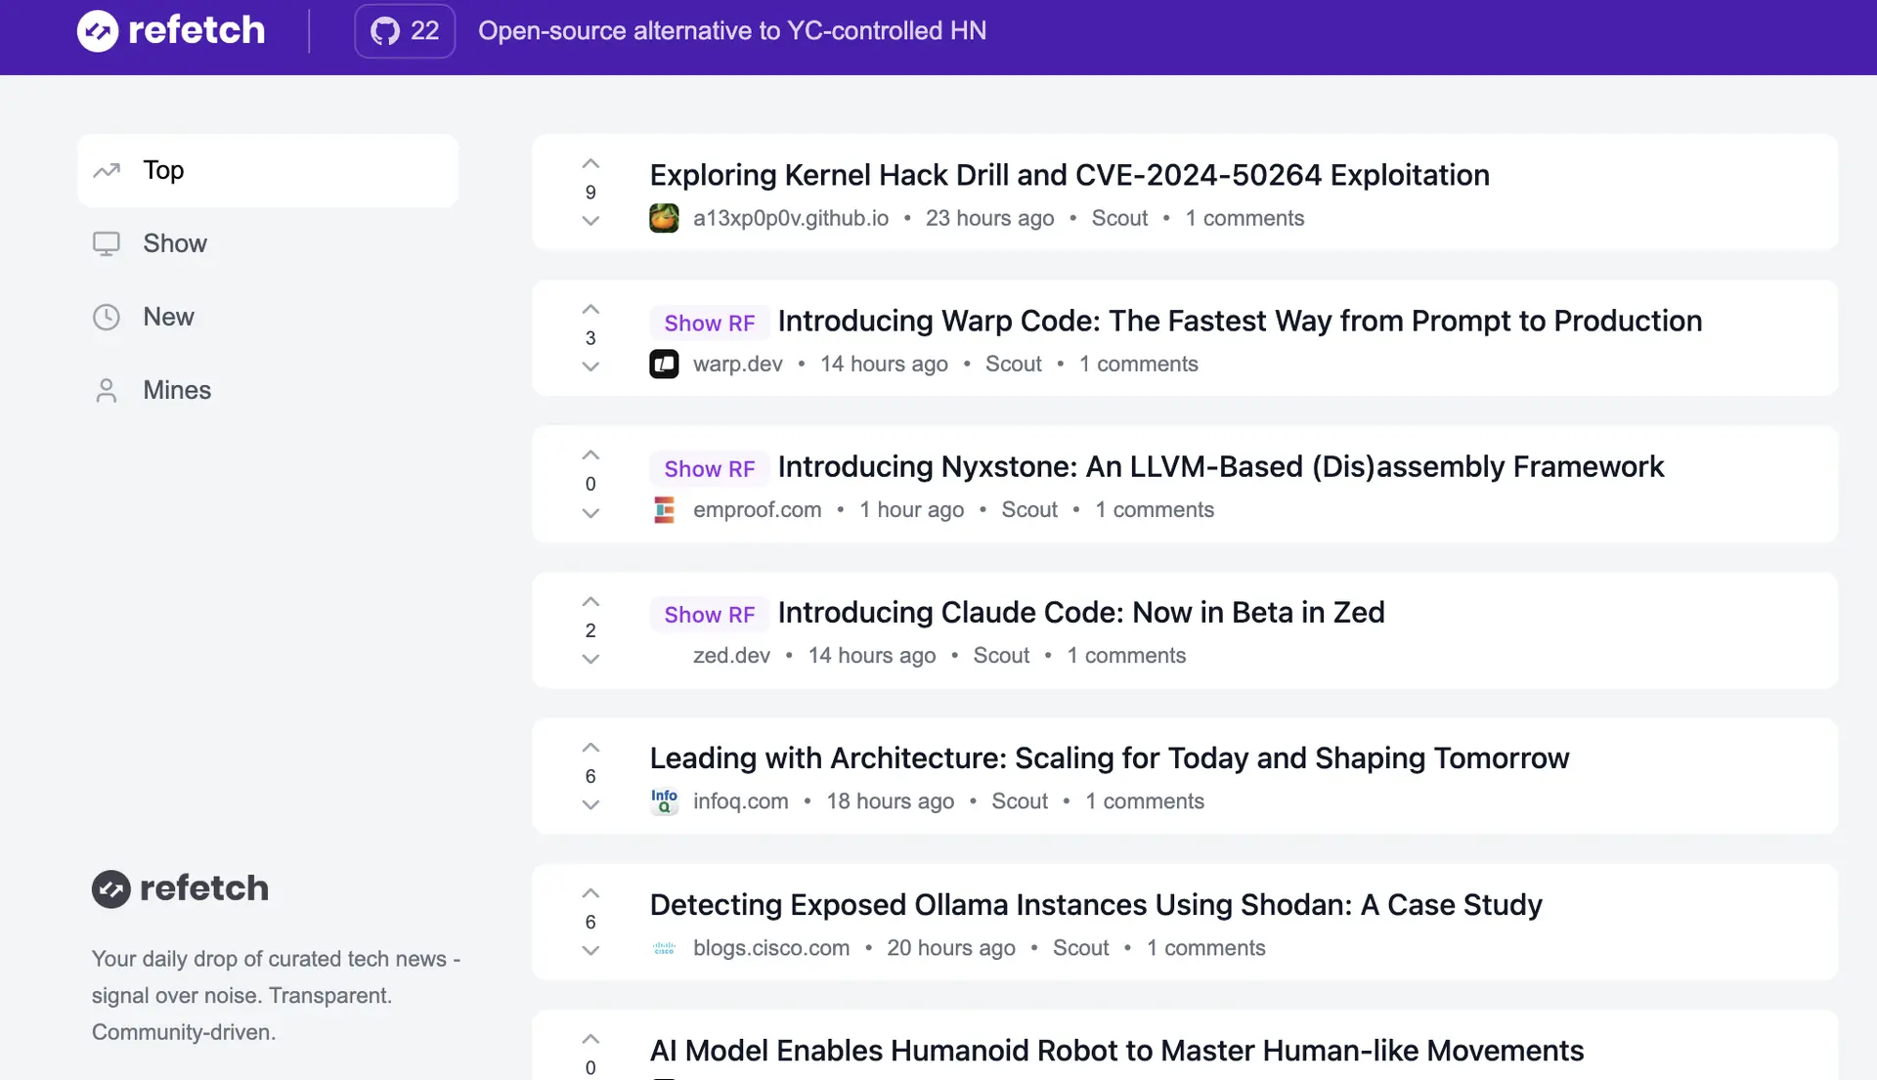This screenshot has width=1877, height=1080.
Task: Click the '20 hours ago' timestamp
Action: [951, 948]
